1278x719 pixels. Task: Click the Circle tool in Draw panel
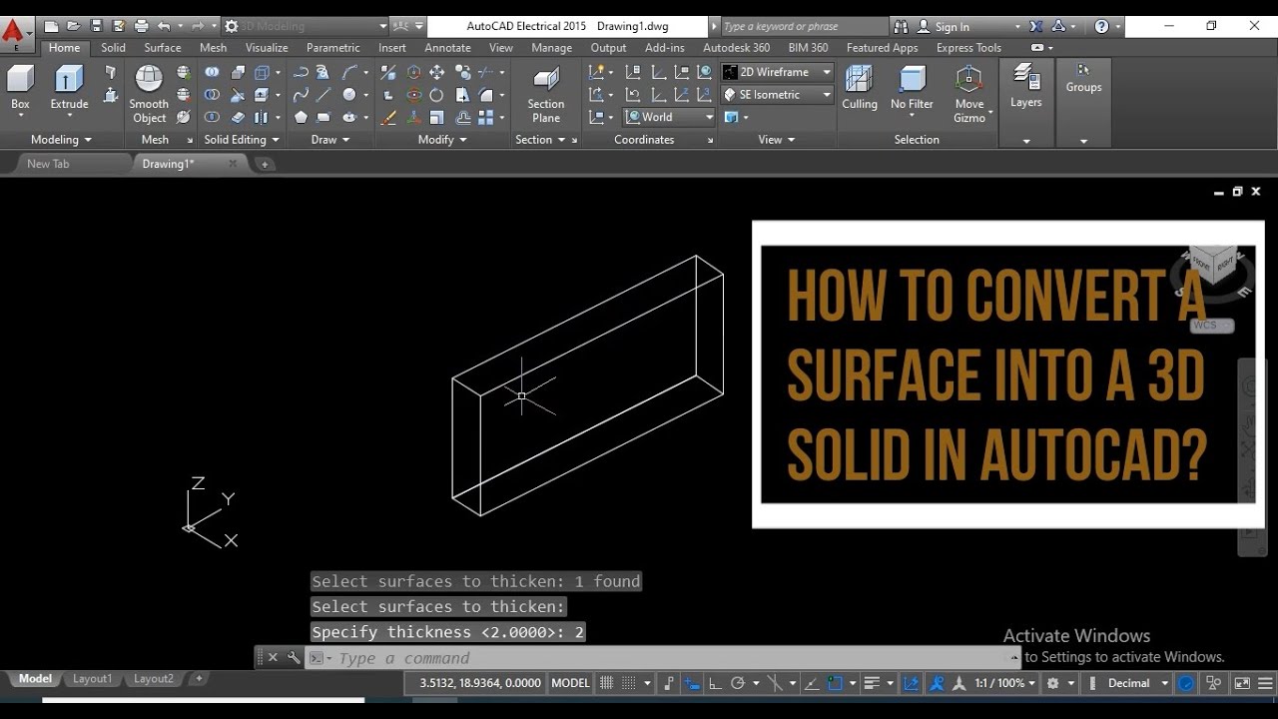click(x=349, y=95)
